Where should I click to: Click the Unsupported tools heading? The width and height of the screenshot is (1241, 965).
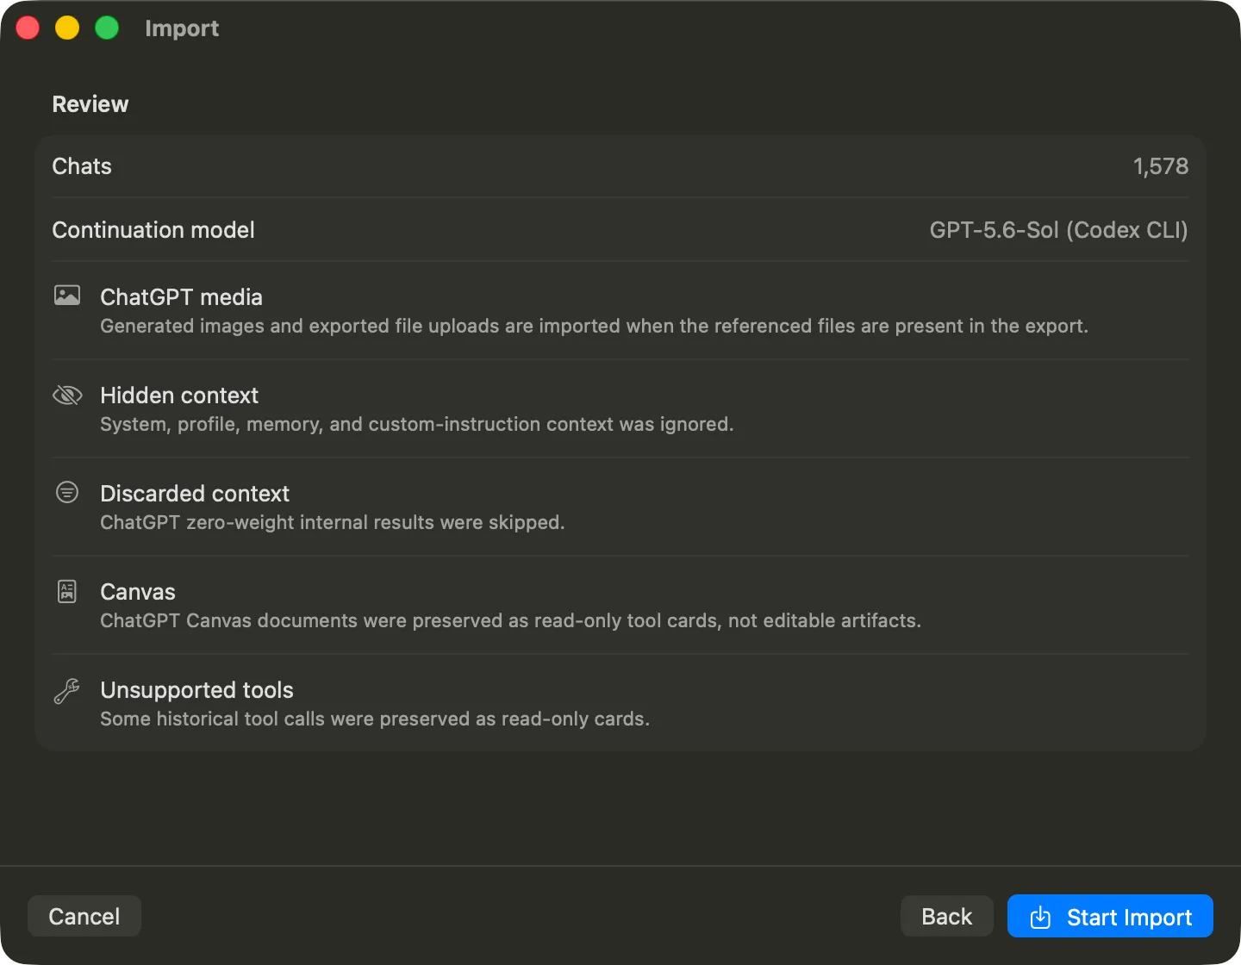196,690
